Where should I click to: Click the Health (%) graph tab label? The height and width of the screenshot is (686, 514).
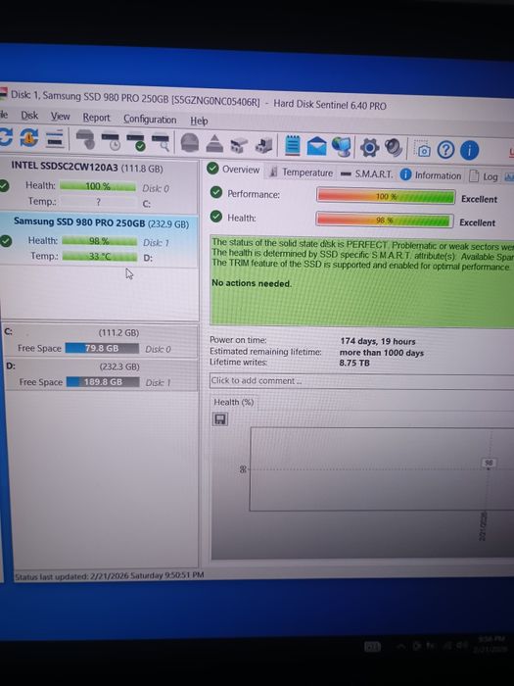[x=234, y=402]
